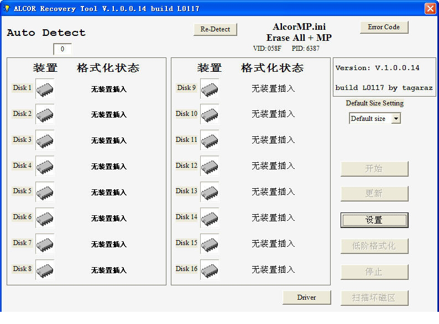Click the Erase All + MP text

[299, 38]
